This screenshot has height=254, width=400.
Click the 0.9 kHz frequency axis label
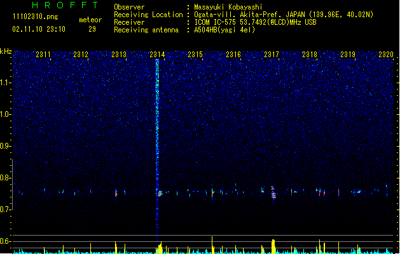click(5, 146)
